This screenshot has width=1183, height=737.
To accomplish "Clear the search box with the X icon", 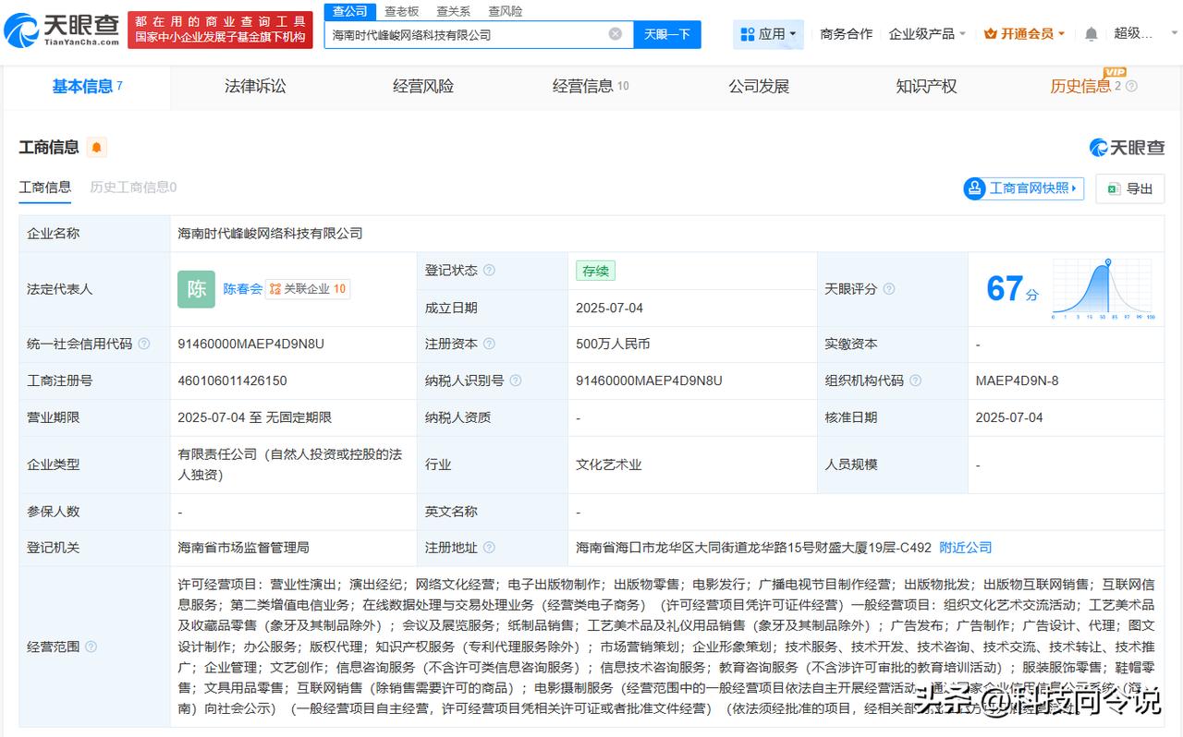I will 616,34.
